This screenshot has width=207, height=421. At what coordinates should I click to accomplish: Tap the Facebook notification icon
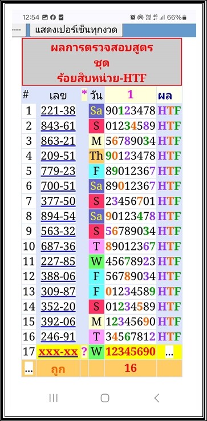point(53,18)
